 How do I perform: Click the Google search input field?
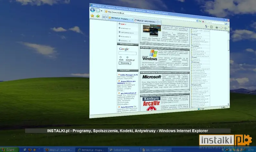[127, 53]
